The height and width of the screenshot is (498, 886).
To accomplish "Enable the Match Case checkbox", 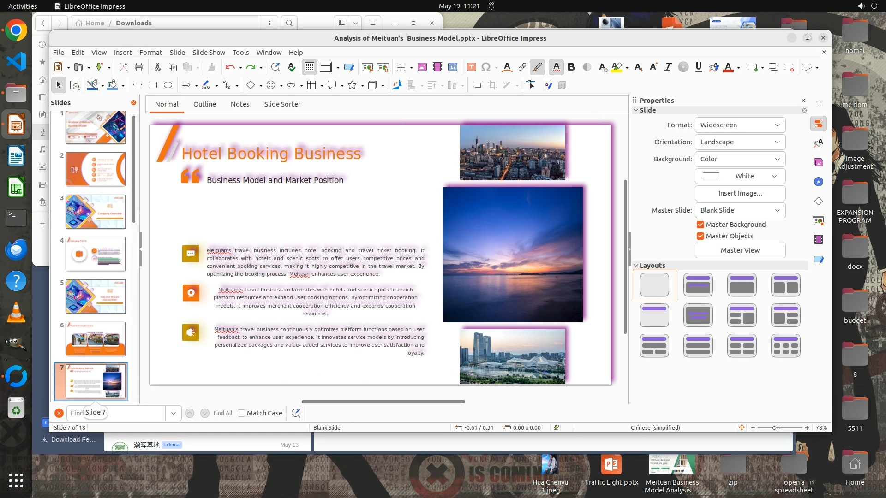I will 241,413.
